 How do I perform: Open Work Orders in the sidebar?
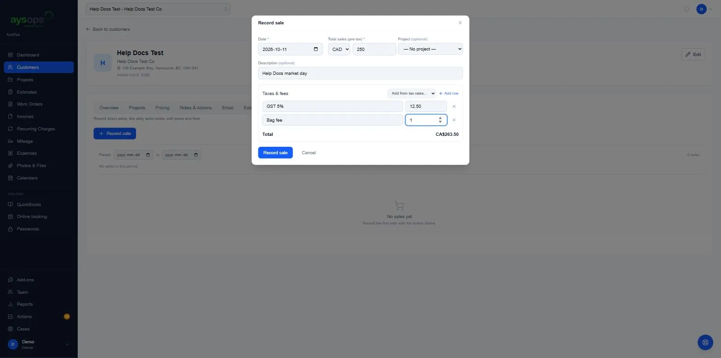(x=39, y=104)
